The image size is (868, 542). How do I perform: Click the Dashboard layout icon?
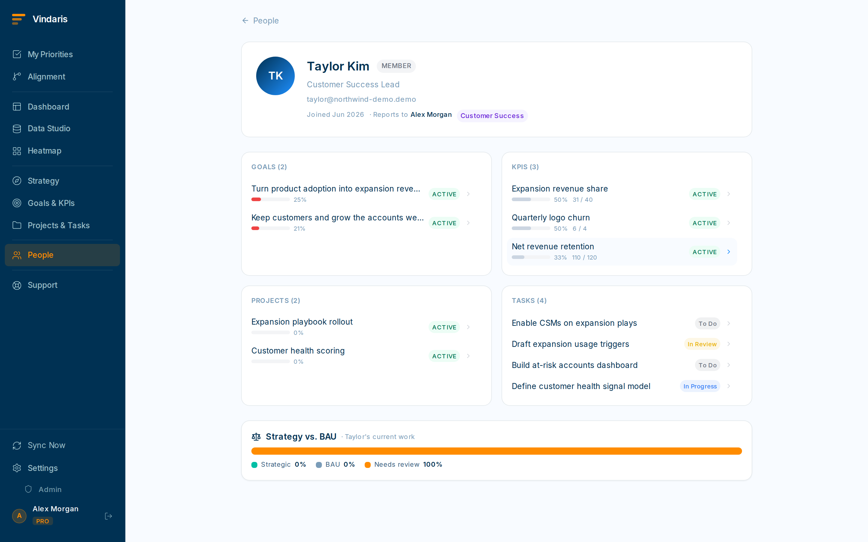pos(17,107)
